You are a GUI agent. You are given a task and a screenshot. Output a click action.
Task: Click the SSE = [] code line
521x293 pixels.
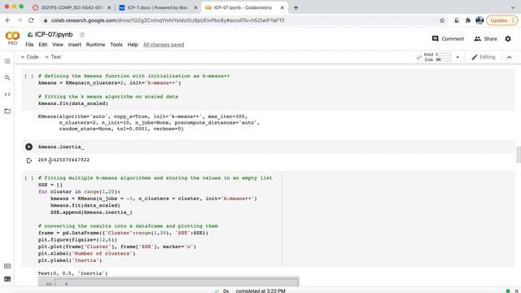[x=50, y=185]
